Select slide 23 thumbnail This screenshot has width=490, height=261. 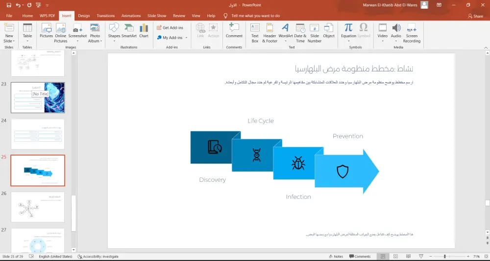(38, 98)
